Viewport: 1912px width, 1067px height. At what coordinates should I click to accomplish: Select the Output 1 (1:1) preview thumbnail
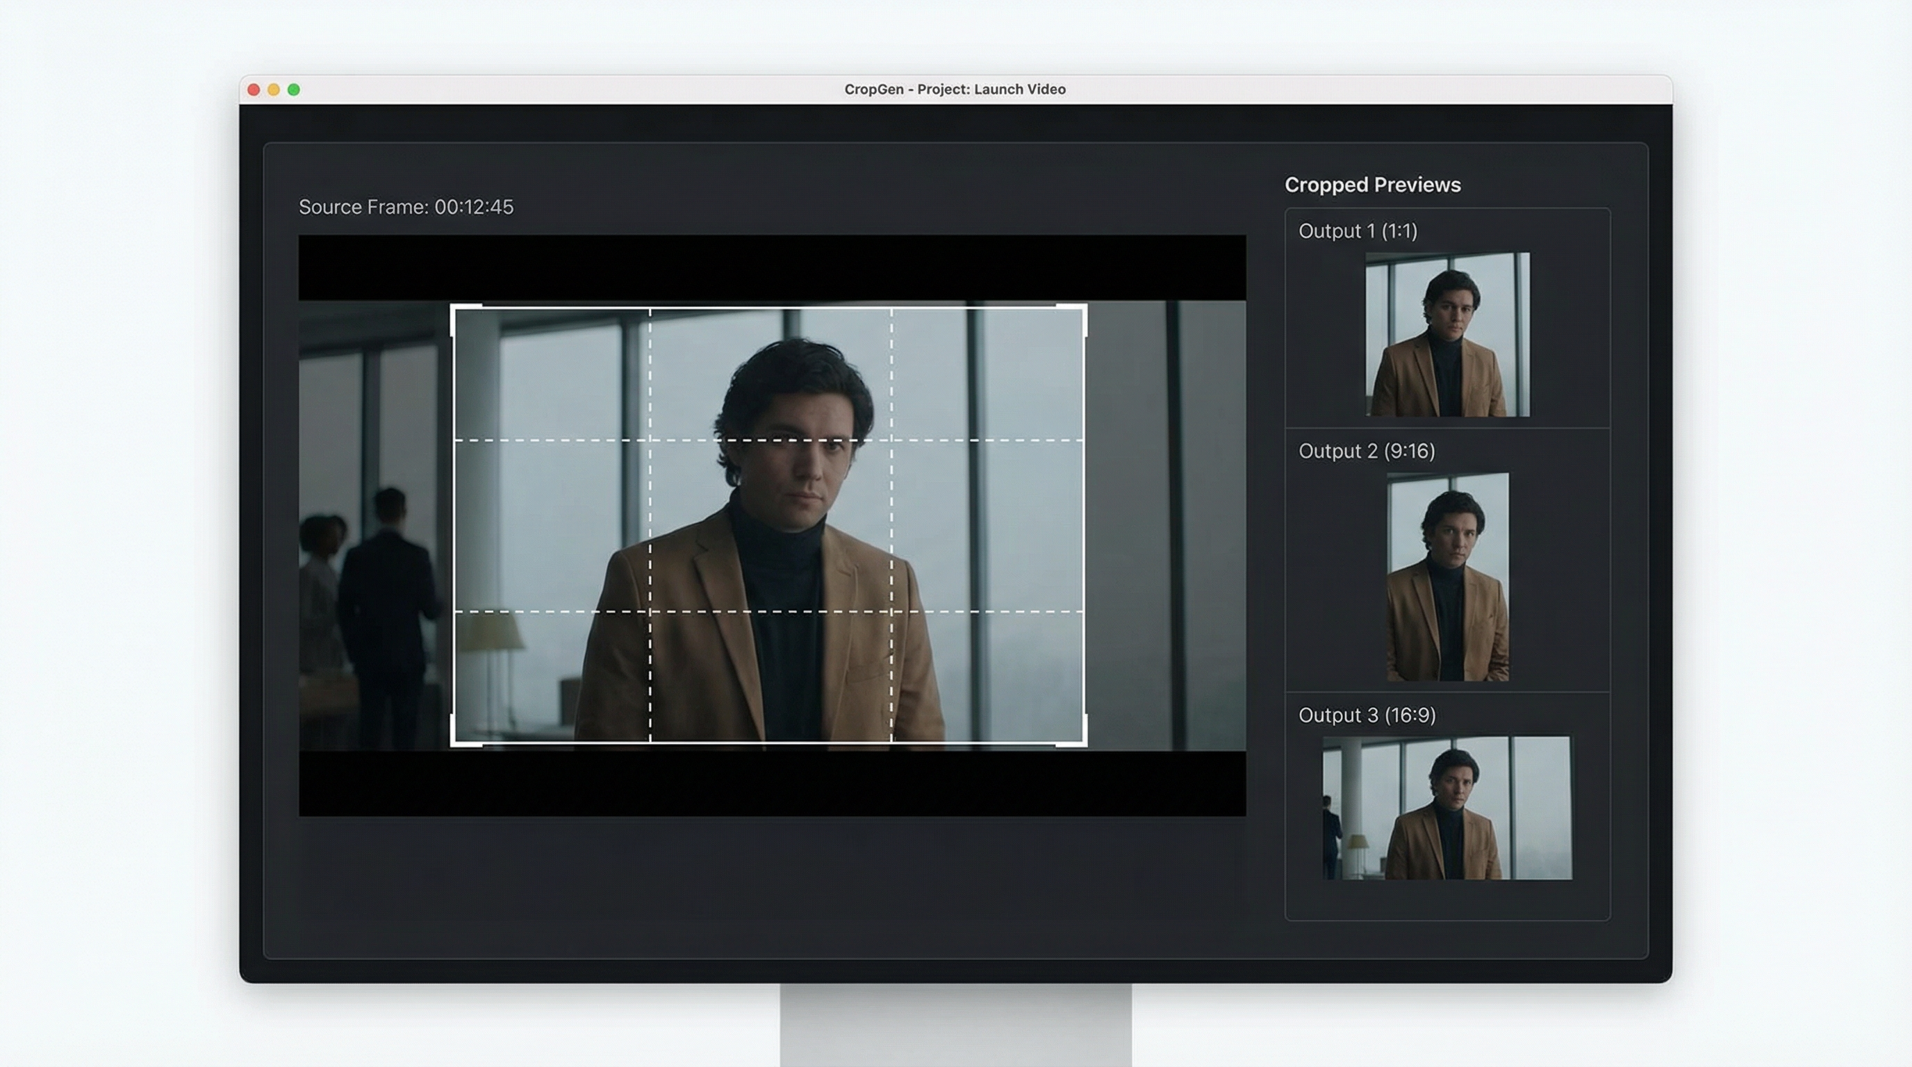point(1447,334)
